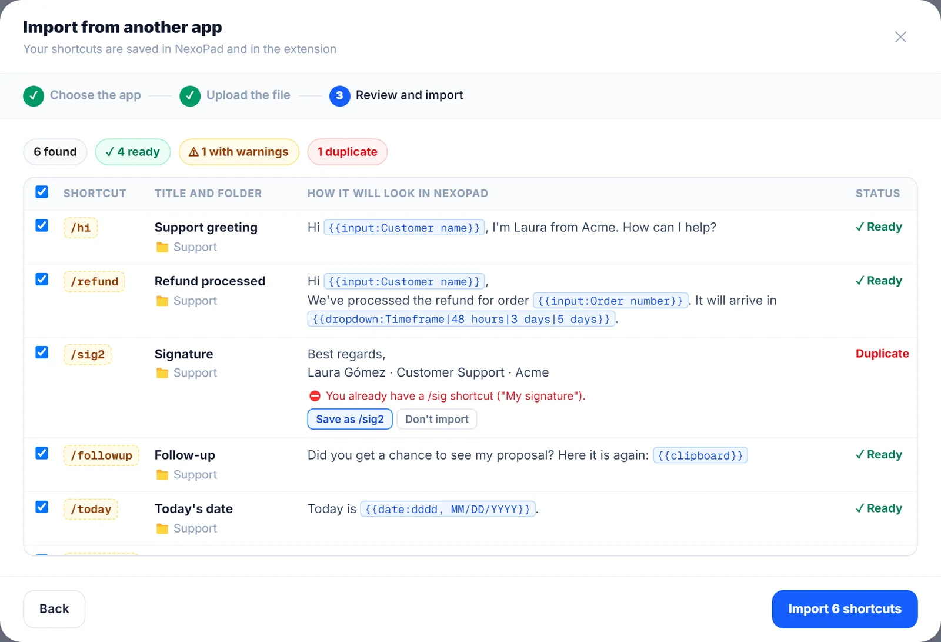Click the /followup shortcut tag
Image resolution: width=941 pixels, height=642 pixels.
pyautogui.click(x=101, y=455)
